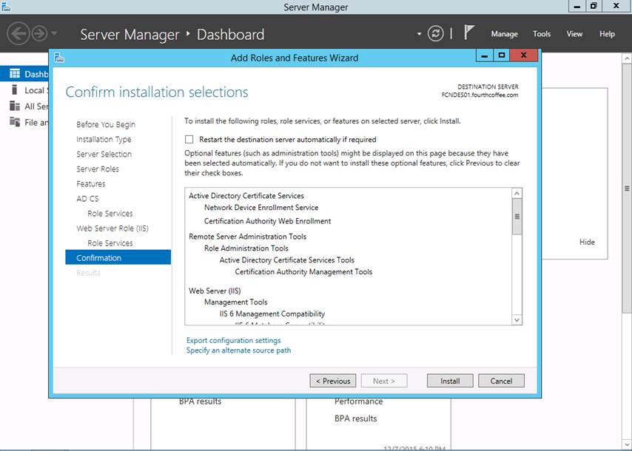Open the Manage menu
The width and height of the screenshot is (632, 451).
tap(504, 34)
